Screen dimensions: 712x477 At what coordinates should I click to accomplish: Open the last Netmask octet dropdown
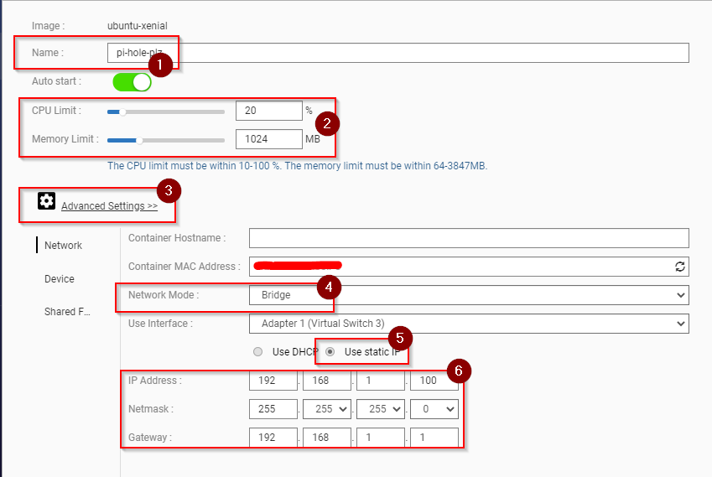coord(434,409)
